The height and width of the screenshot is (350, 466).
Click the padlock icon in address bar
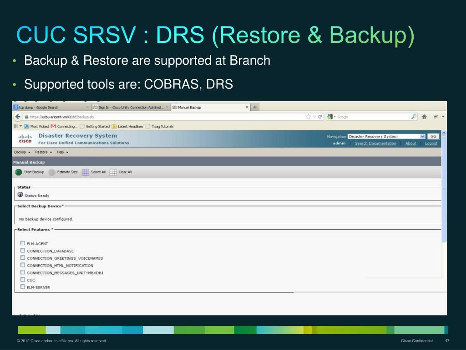(x=26, y=117)
